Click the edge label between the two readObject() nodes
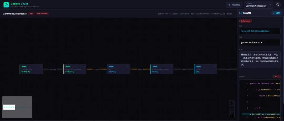Image resolution: width=284 pixels, height=121 pixels. (x=53, y=69)
